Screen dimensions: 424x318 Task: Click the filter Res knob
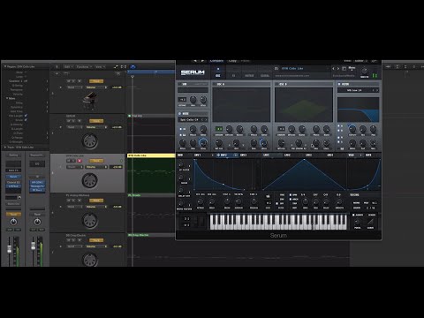coord(363,129)
